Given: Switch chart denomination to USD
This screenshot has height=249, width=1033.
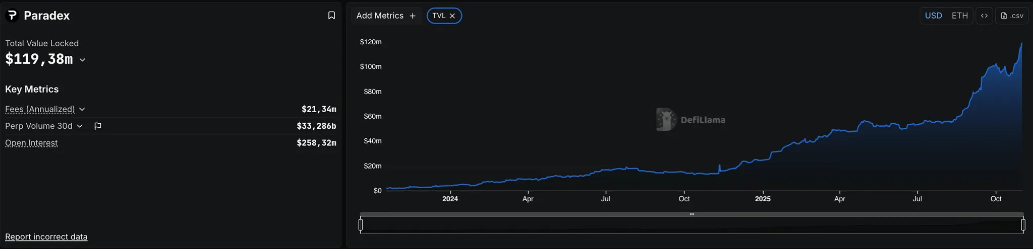Looking at the screenshot, I should point(934,16).
